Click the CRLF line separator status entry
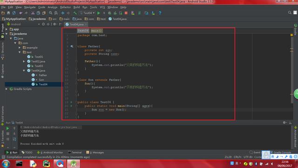This screenshot has width=298, height=168. [237, 157]
